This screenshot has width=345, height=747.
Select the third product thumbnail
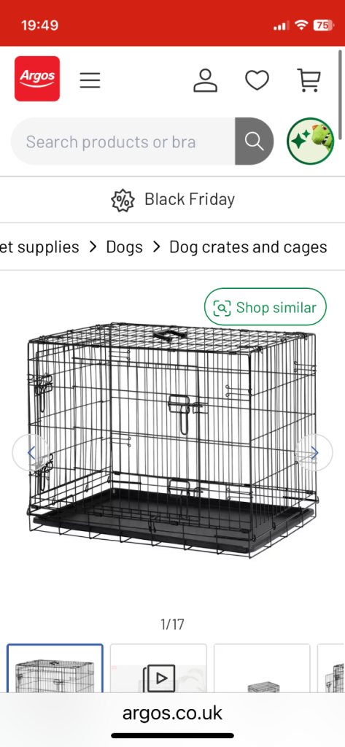[x=262, y=668]
